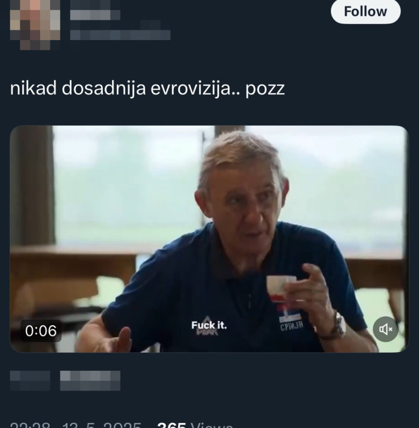The height and width of the screenshot is (428, 419).
Task: Open the 365 Views count
Action: click(x=195, y=425)
